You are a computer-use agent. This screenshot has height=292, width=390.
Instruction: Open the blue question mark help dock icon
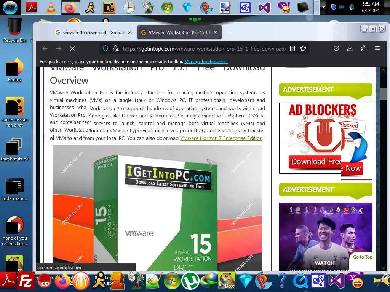(282, 281)
